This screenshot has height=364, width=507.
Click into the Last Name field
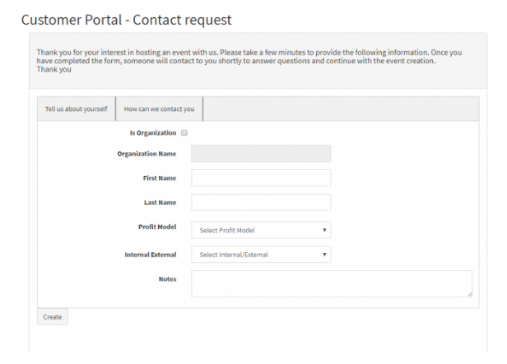261,202
